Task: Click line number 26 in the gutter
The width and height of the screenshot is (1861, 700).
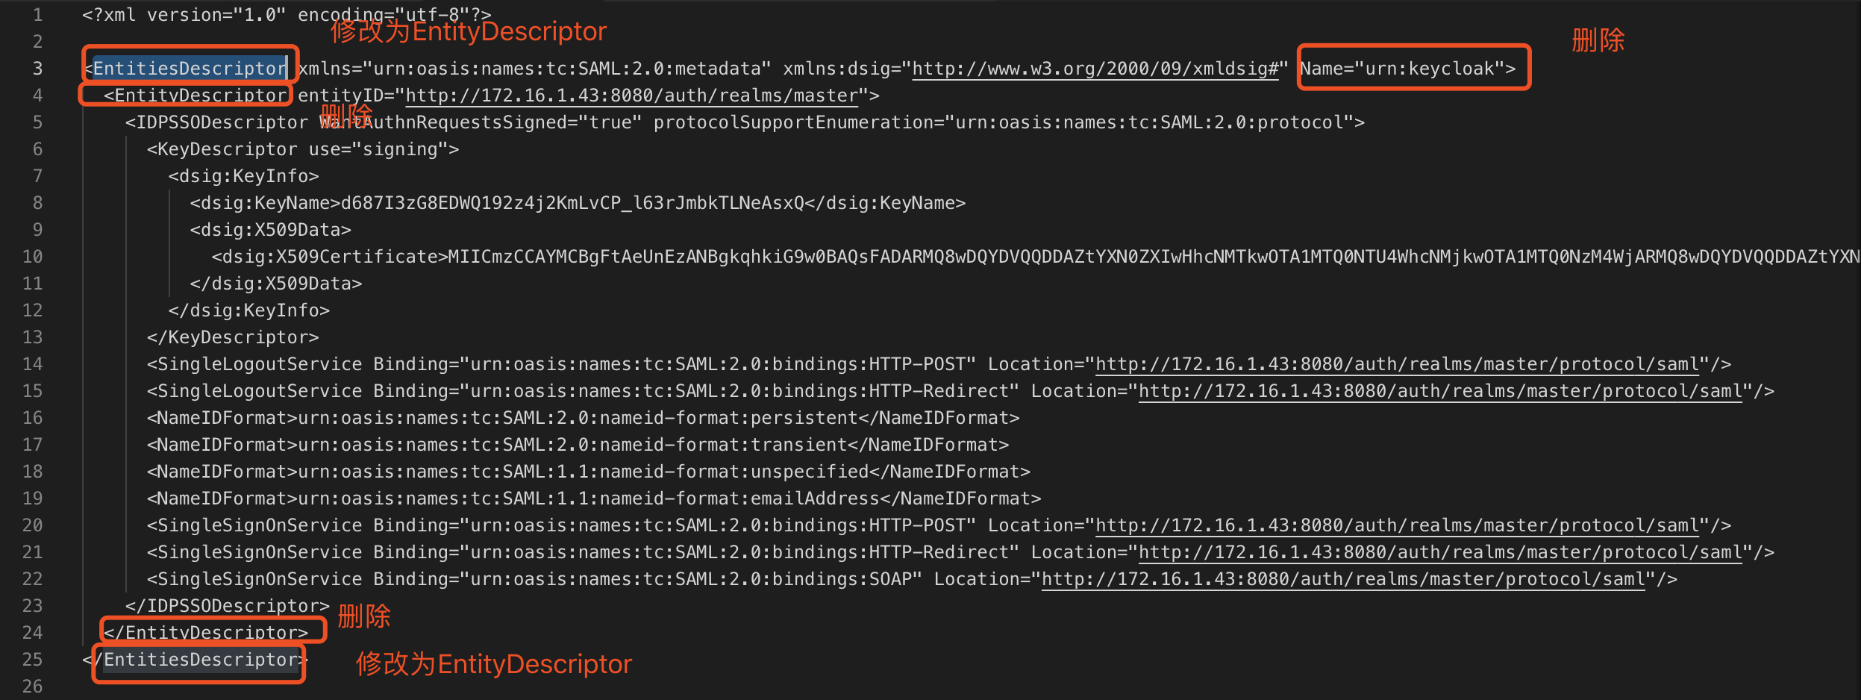Action: point(32,687)
